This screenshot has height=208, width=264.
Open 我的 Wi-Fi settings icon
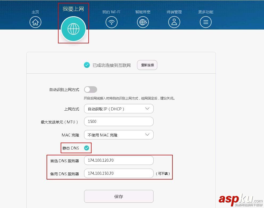click(x=112, y=22)
